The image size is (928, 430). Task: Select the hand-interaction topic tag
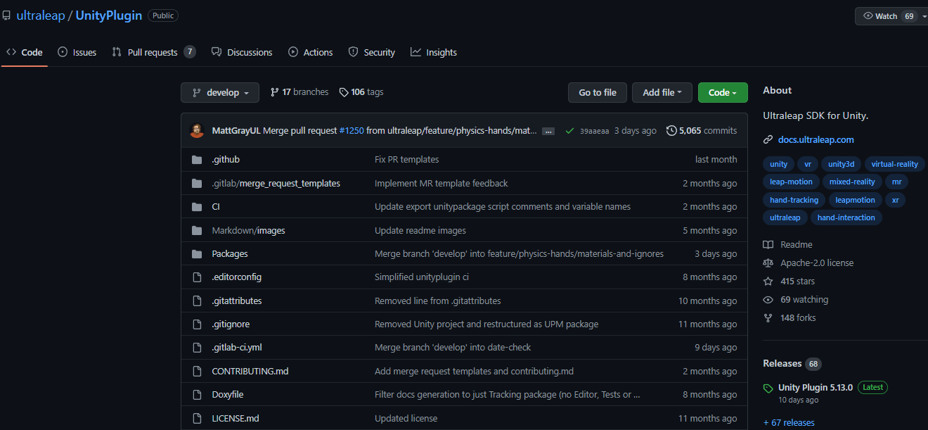(x=846, y=217)
